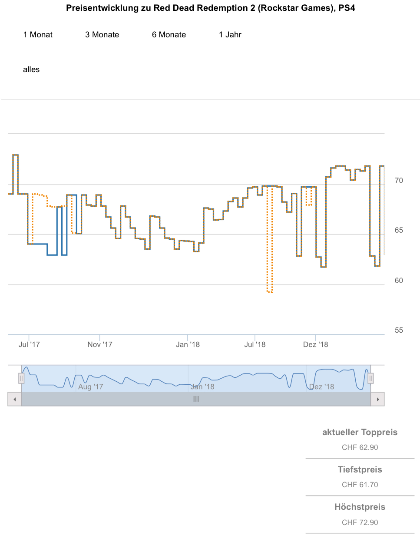Image resolution: width=420 pixels, height=545 pixels.
Task: Click the Höchstpreis value CHF 72.90
Action: [360, 522]
